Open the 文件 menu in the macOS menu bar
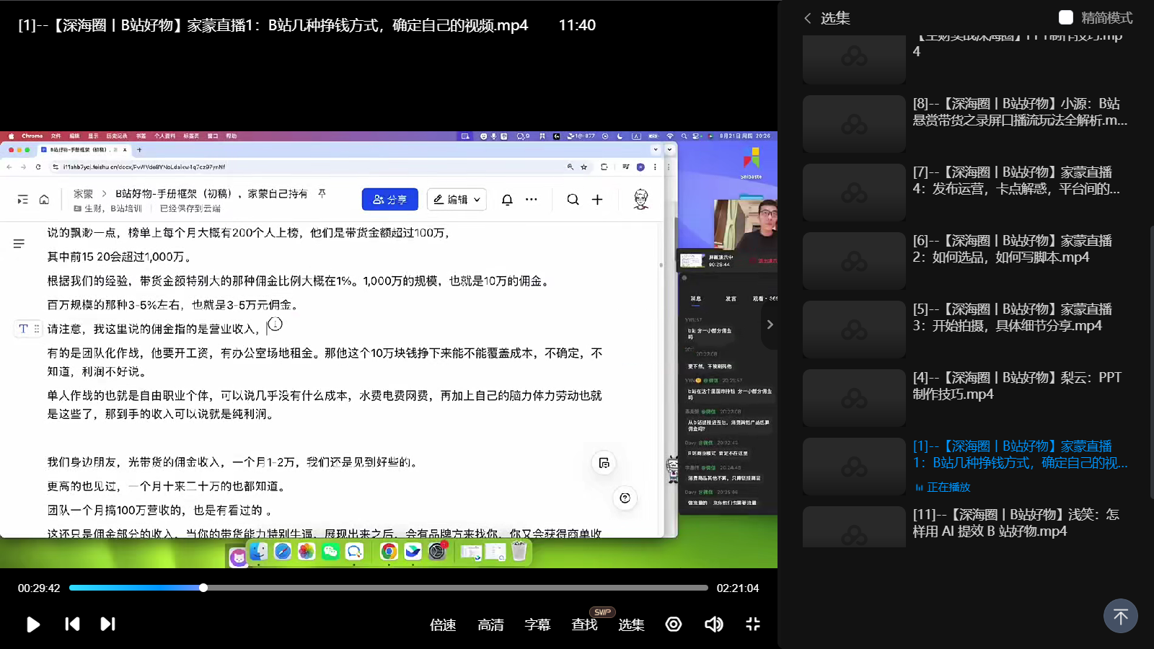The width and height of the screenshot is (1154, 649). tap(56, 135)
